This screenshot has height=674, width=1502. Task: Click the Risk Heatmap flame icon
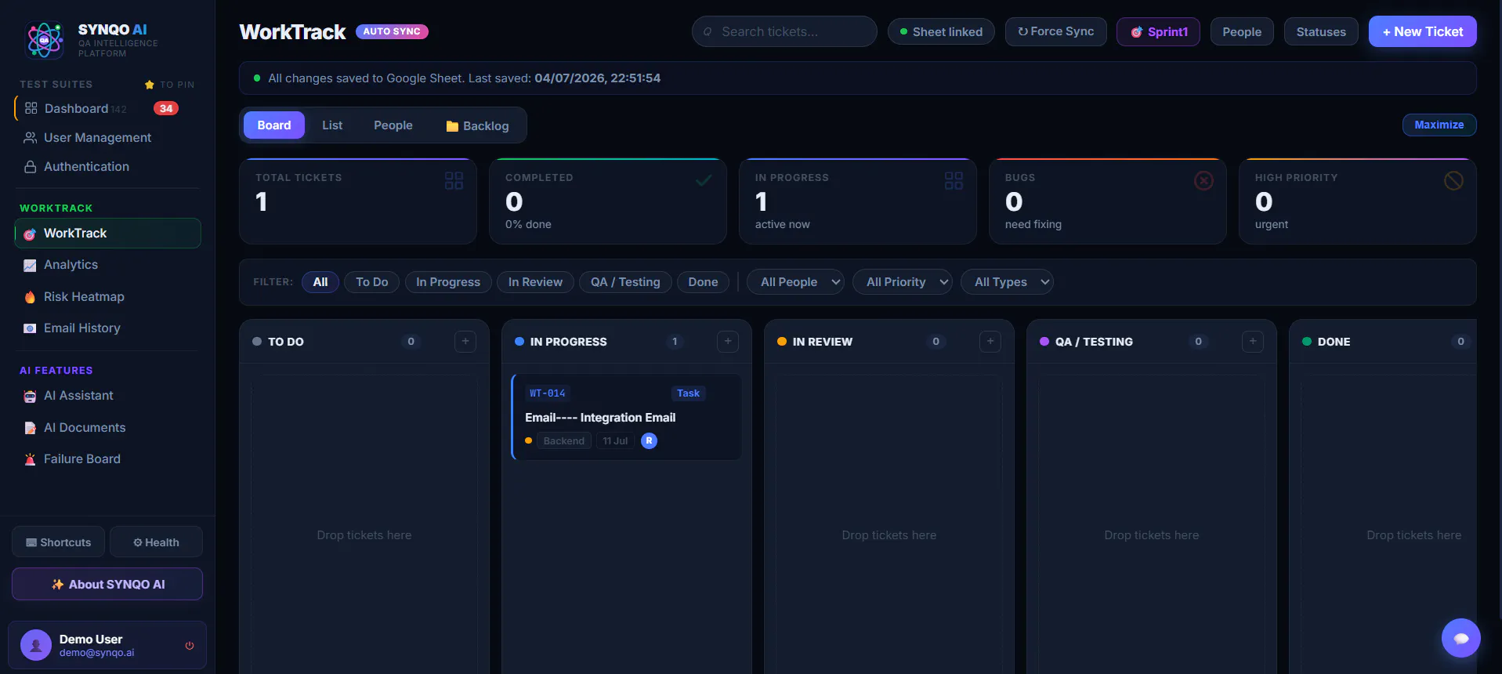point(30,297)
